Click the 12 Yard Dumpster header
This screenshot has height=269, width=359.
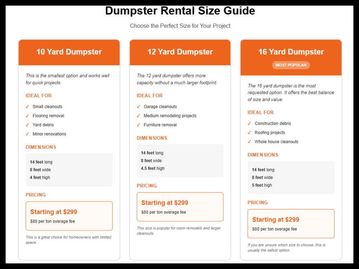(x=180, y=52)
